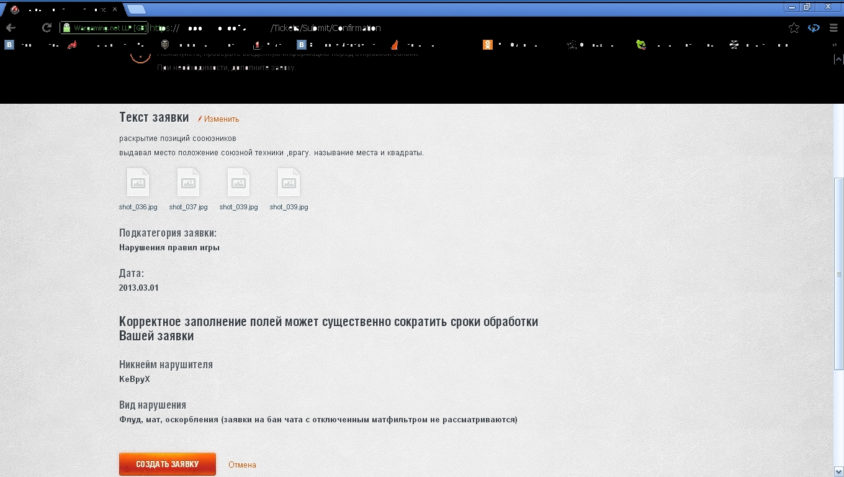Click the green padlock Wargaming.net LLP security badge
Image resolution: width=844 pixels, height=477 pixels.
pos(104,28)
